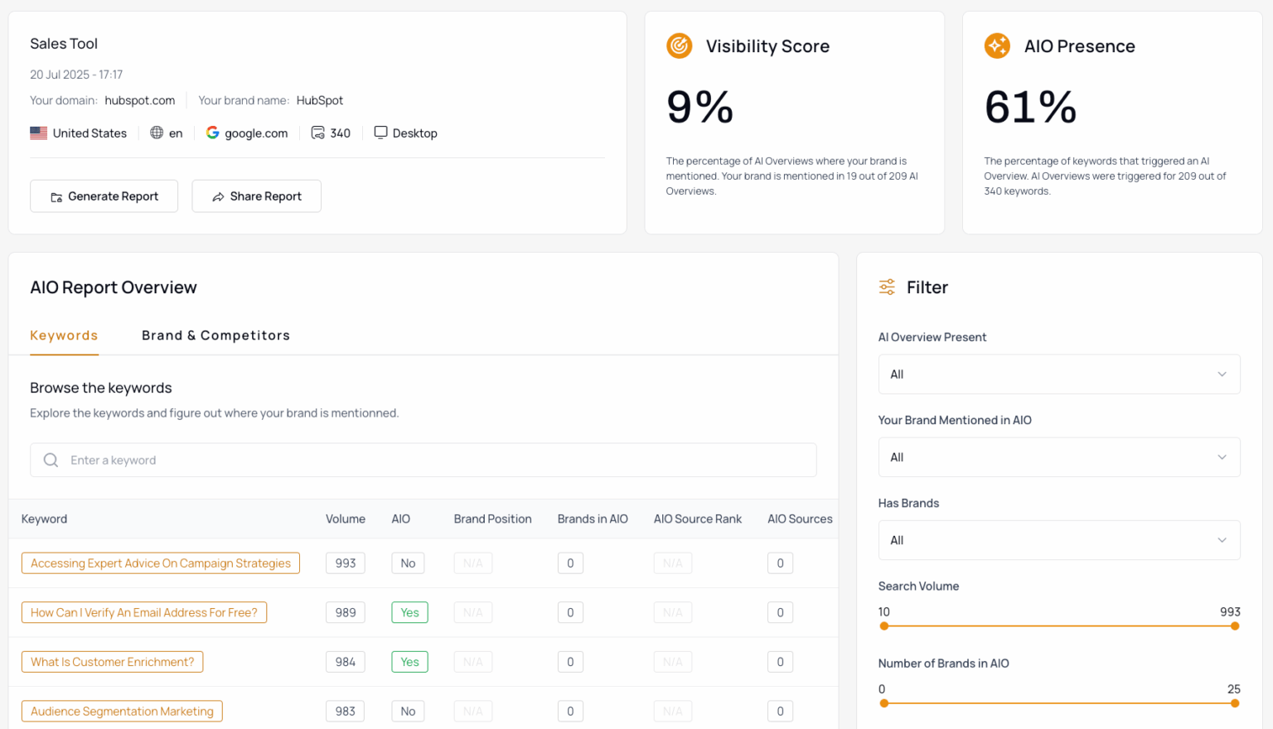Switch to the Keywords tab
The height and width of the screenshot is (729, 1273).
pyautogui.click(x=64, y=336)
